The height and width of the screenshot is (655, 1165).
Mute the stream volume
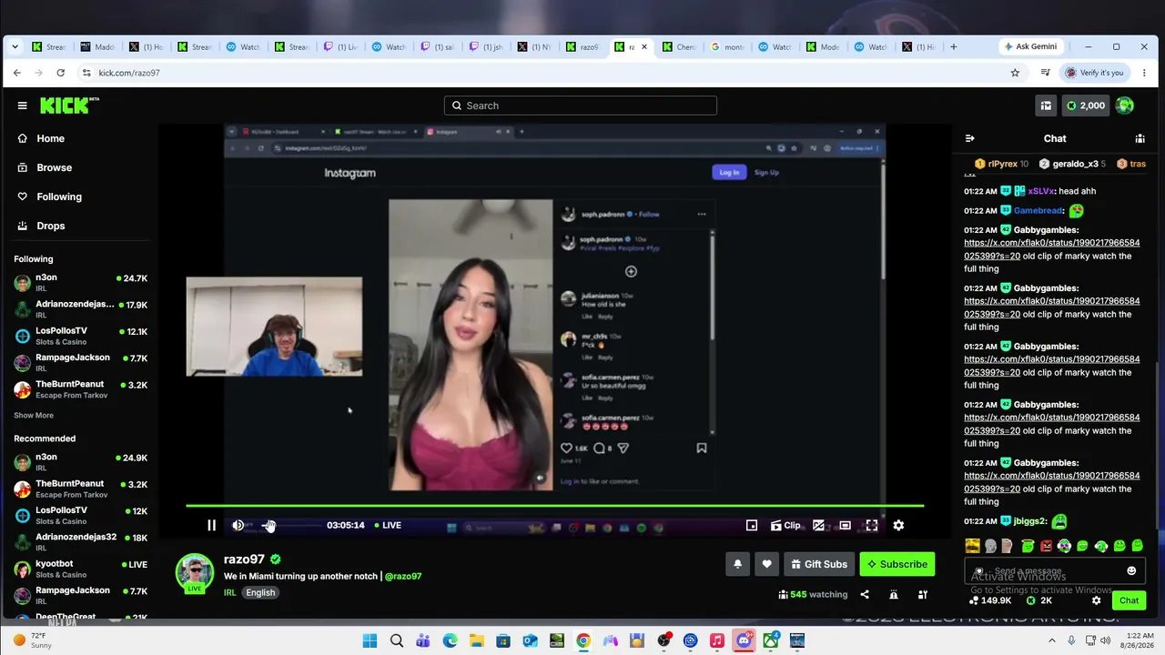(238, 525)
